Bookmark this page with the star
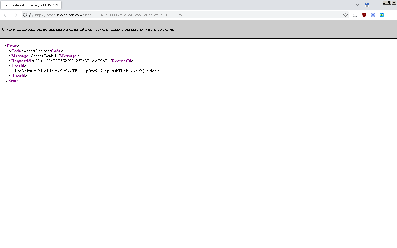 tap(345, 15)
